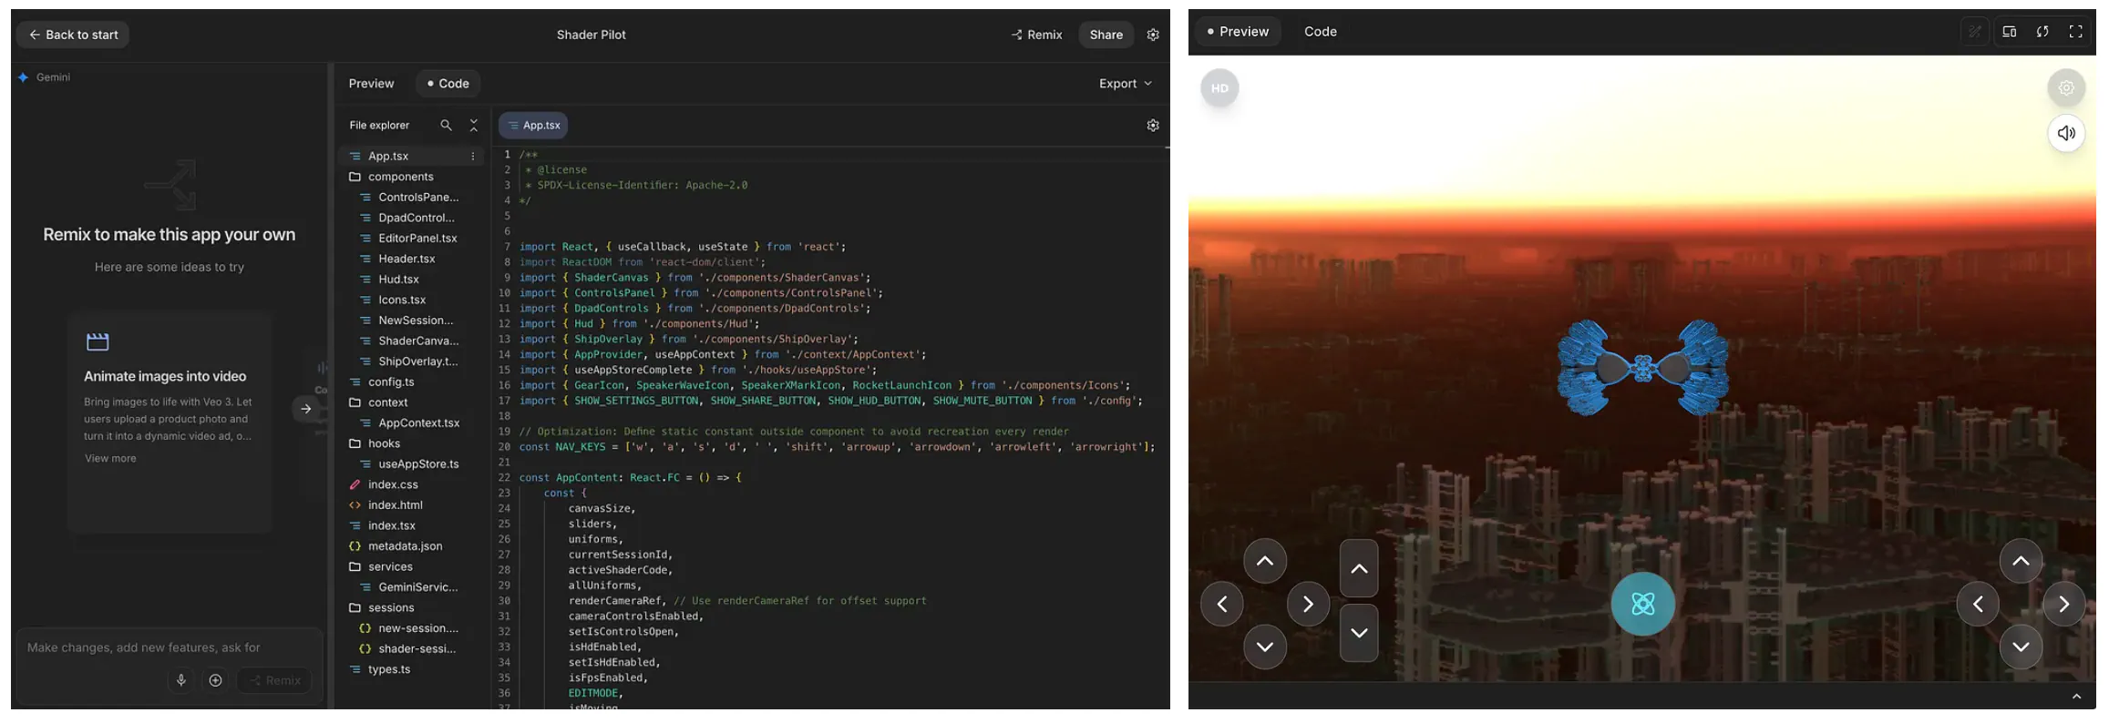2109x723 pixels.
Task: Open the Export dropdown
Action: [1126, 84]
